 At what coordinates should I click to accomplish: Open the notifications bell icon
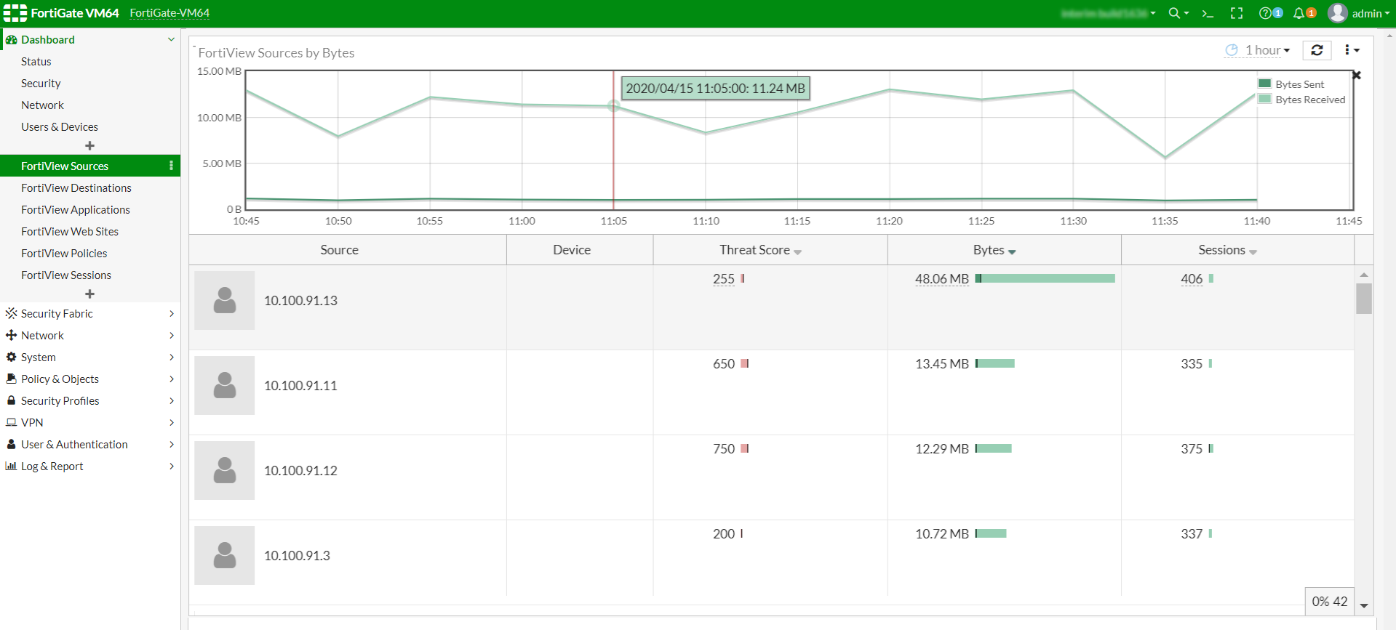pos(1299,13)
